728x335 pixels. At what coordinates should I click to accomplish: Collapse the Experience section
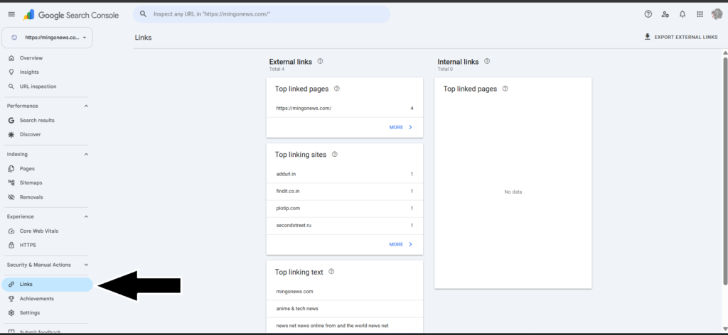click(86, 216)
